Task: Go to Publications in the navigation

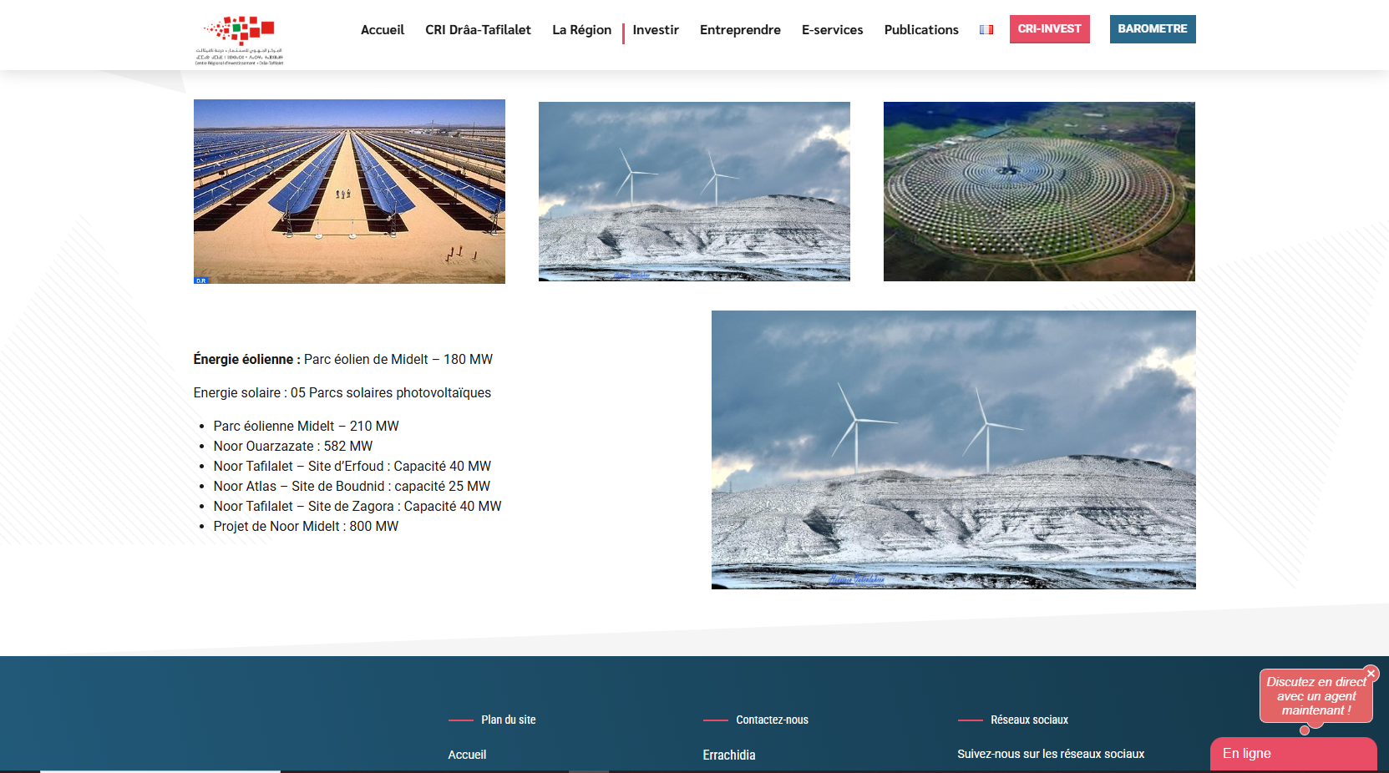Action: (x=921, y=30)
